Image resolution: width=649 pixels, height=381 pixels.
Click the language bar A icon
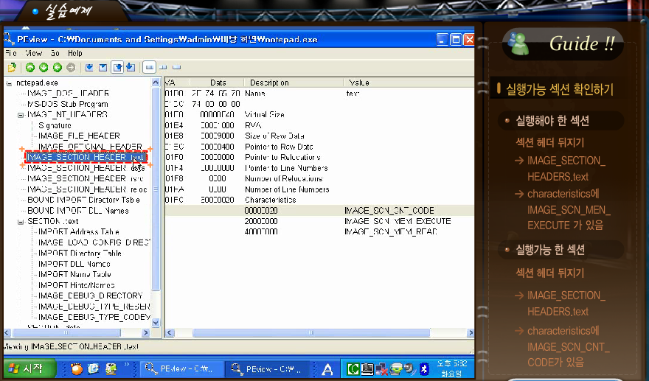pyautogui.click(x=327, y=369)
